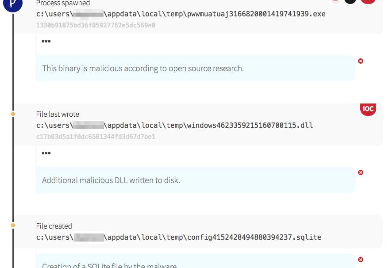Screen dimensions: 389x268
Task: Click the hash 1330b91875bd36f85927762e5dc569e0
Action: click(96, 25)
